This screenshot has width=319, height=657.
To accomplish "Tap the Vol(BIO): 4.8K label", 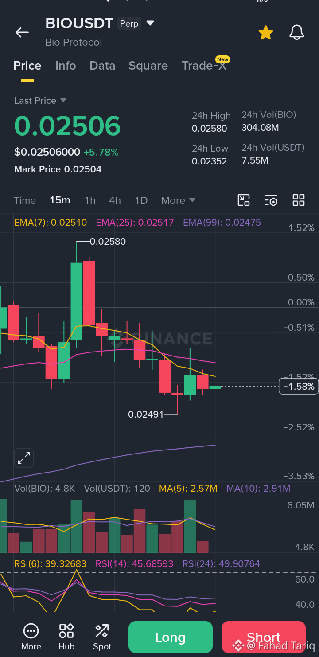I will 44,489.
